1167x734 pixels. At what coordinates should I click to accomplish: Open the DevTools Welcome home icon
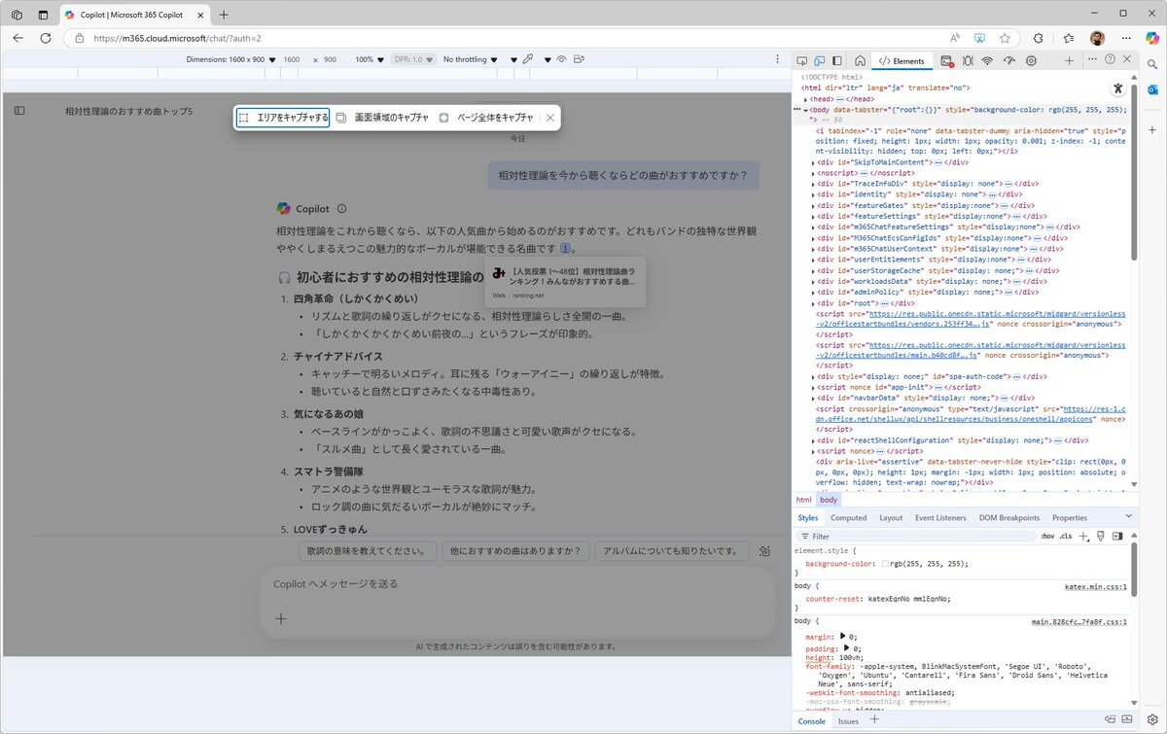(860, 60)
